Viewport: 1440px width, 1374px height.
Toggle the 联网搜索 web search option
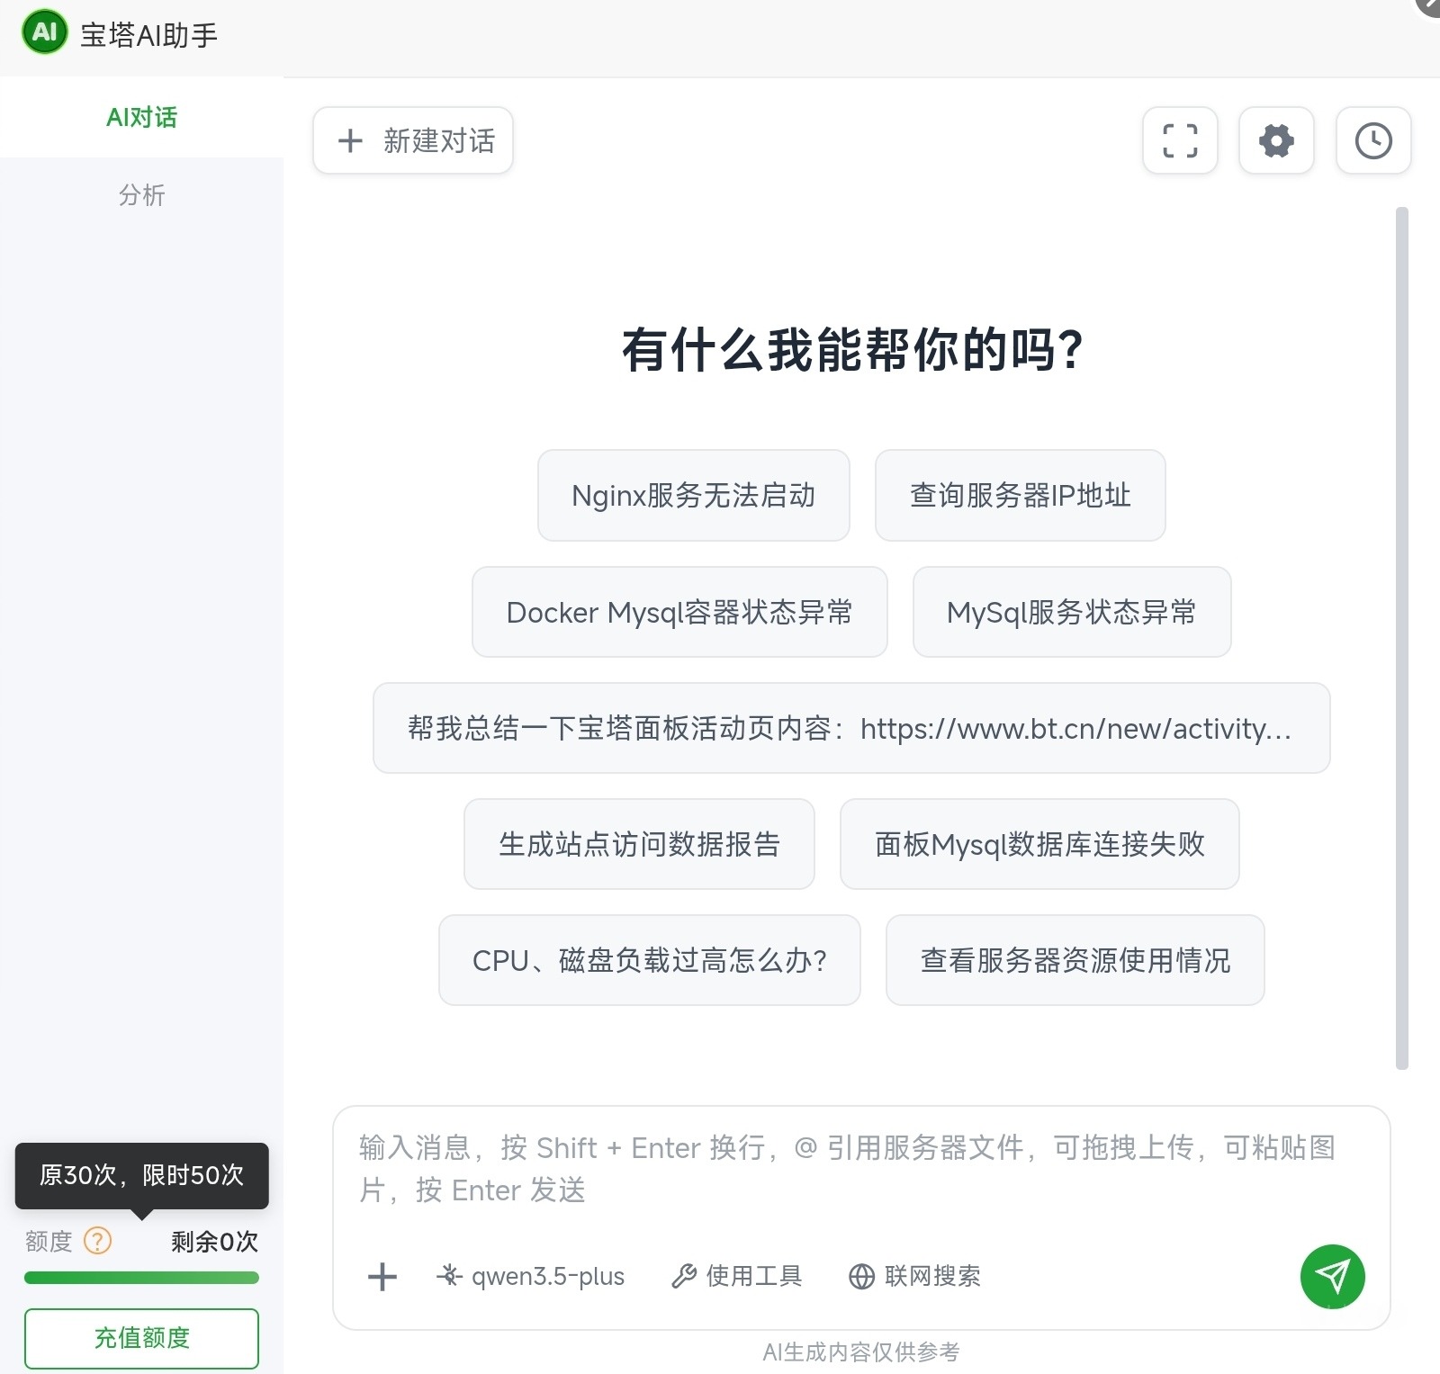(914, 1276)
